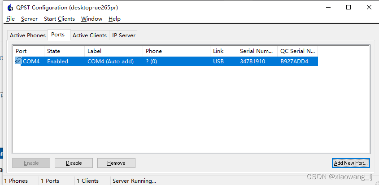Click the COM4 port connector icon

pyautogui.click(x=18, y=61)
